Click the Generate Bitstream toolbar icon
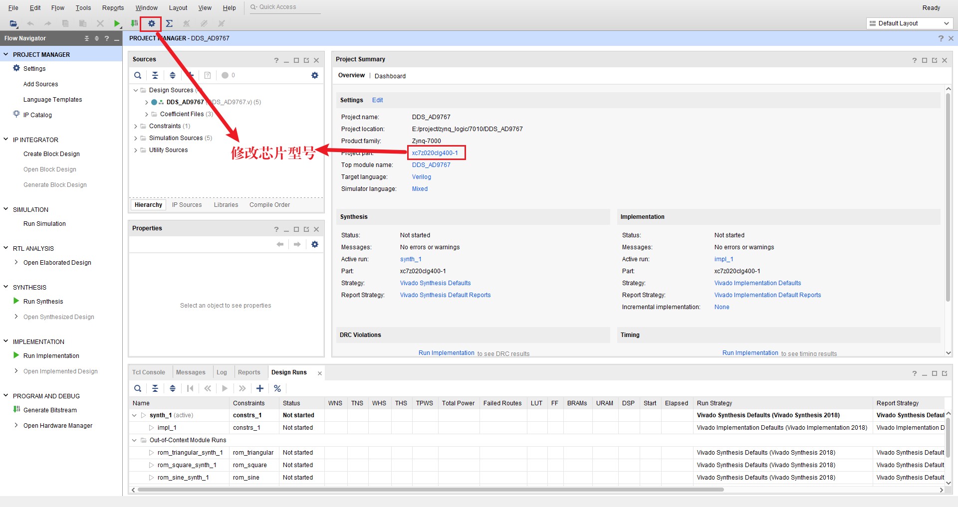Screen dimensions: 958x507 134,23
